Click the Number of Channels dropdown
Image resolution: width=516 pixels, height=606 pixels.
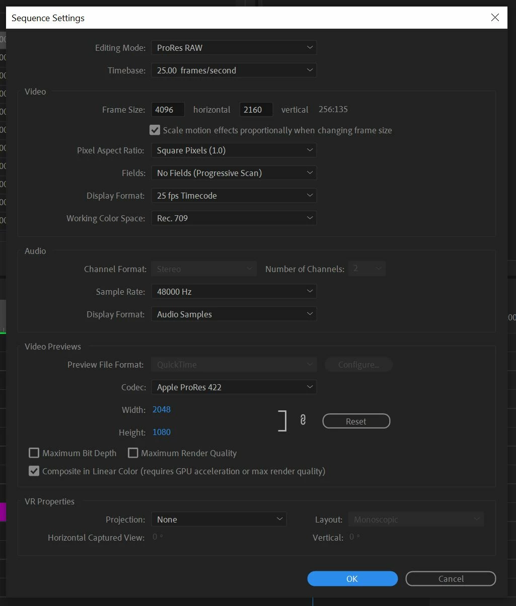coord(367,269)
